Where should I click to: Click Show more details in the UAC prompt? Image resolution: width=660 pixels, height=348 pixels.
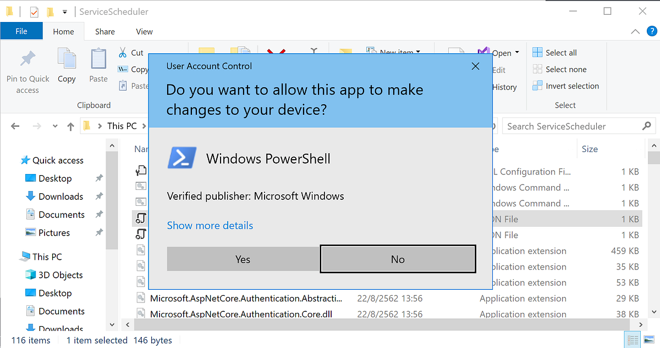(x=210, y=225)
